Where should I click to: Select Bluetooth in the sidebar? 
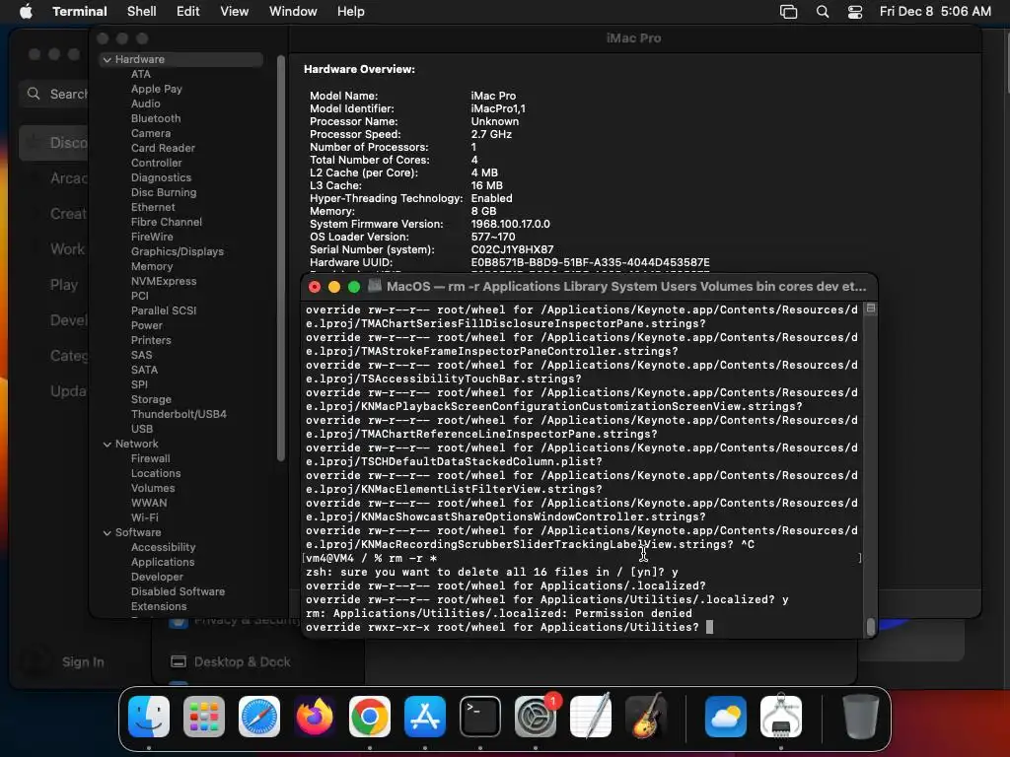coord(156,118)
